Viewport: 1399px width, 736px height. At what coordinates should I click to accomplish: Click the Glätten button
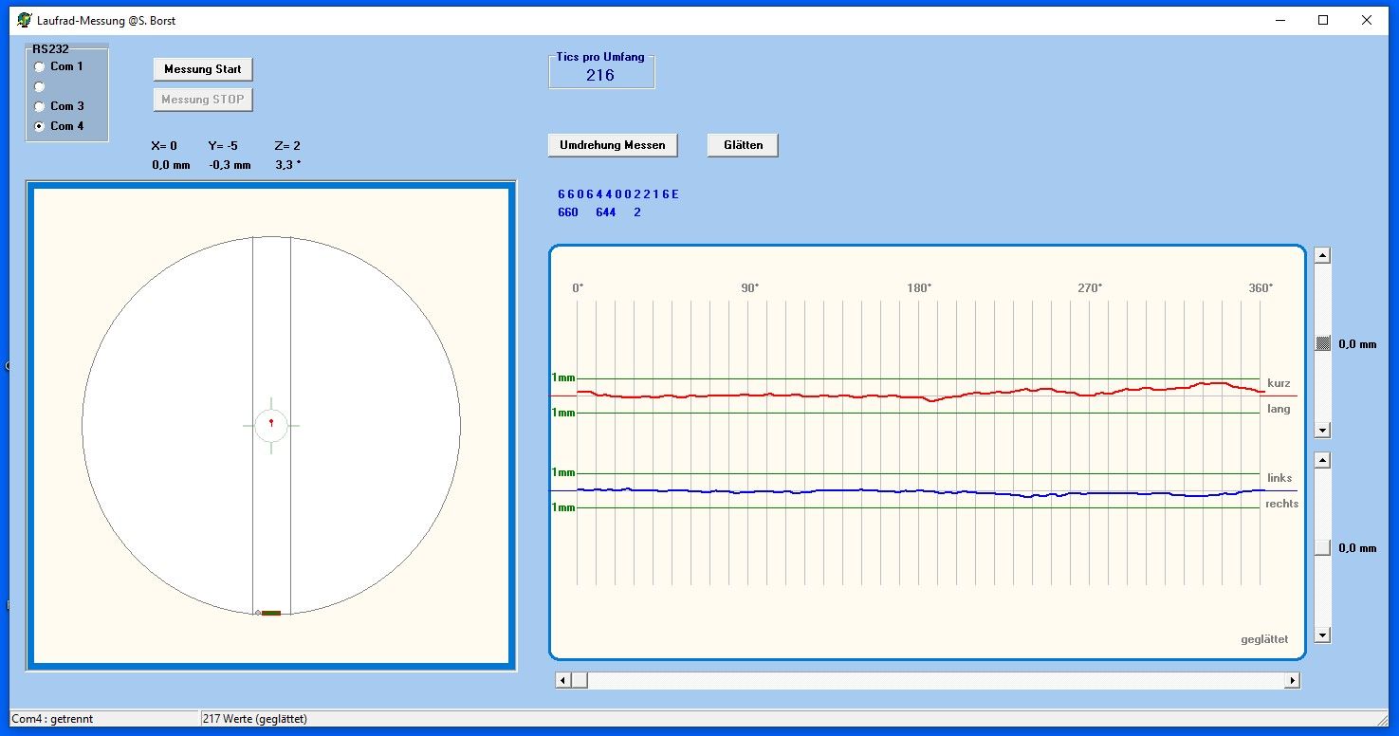point(743,145)
